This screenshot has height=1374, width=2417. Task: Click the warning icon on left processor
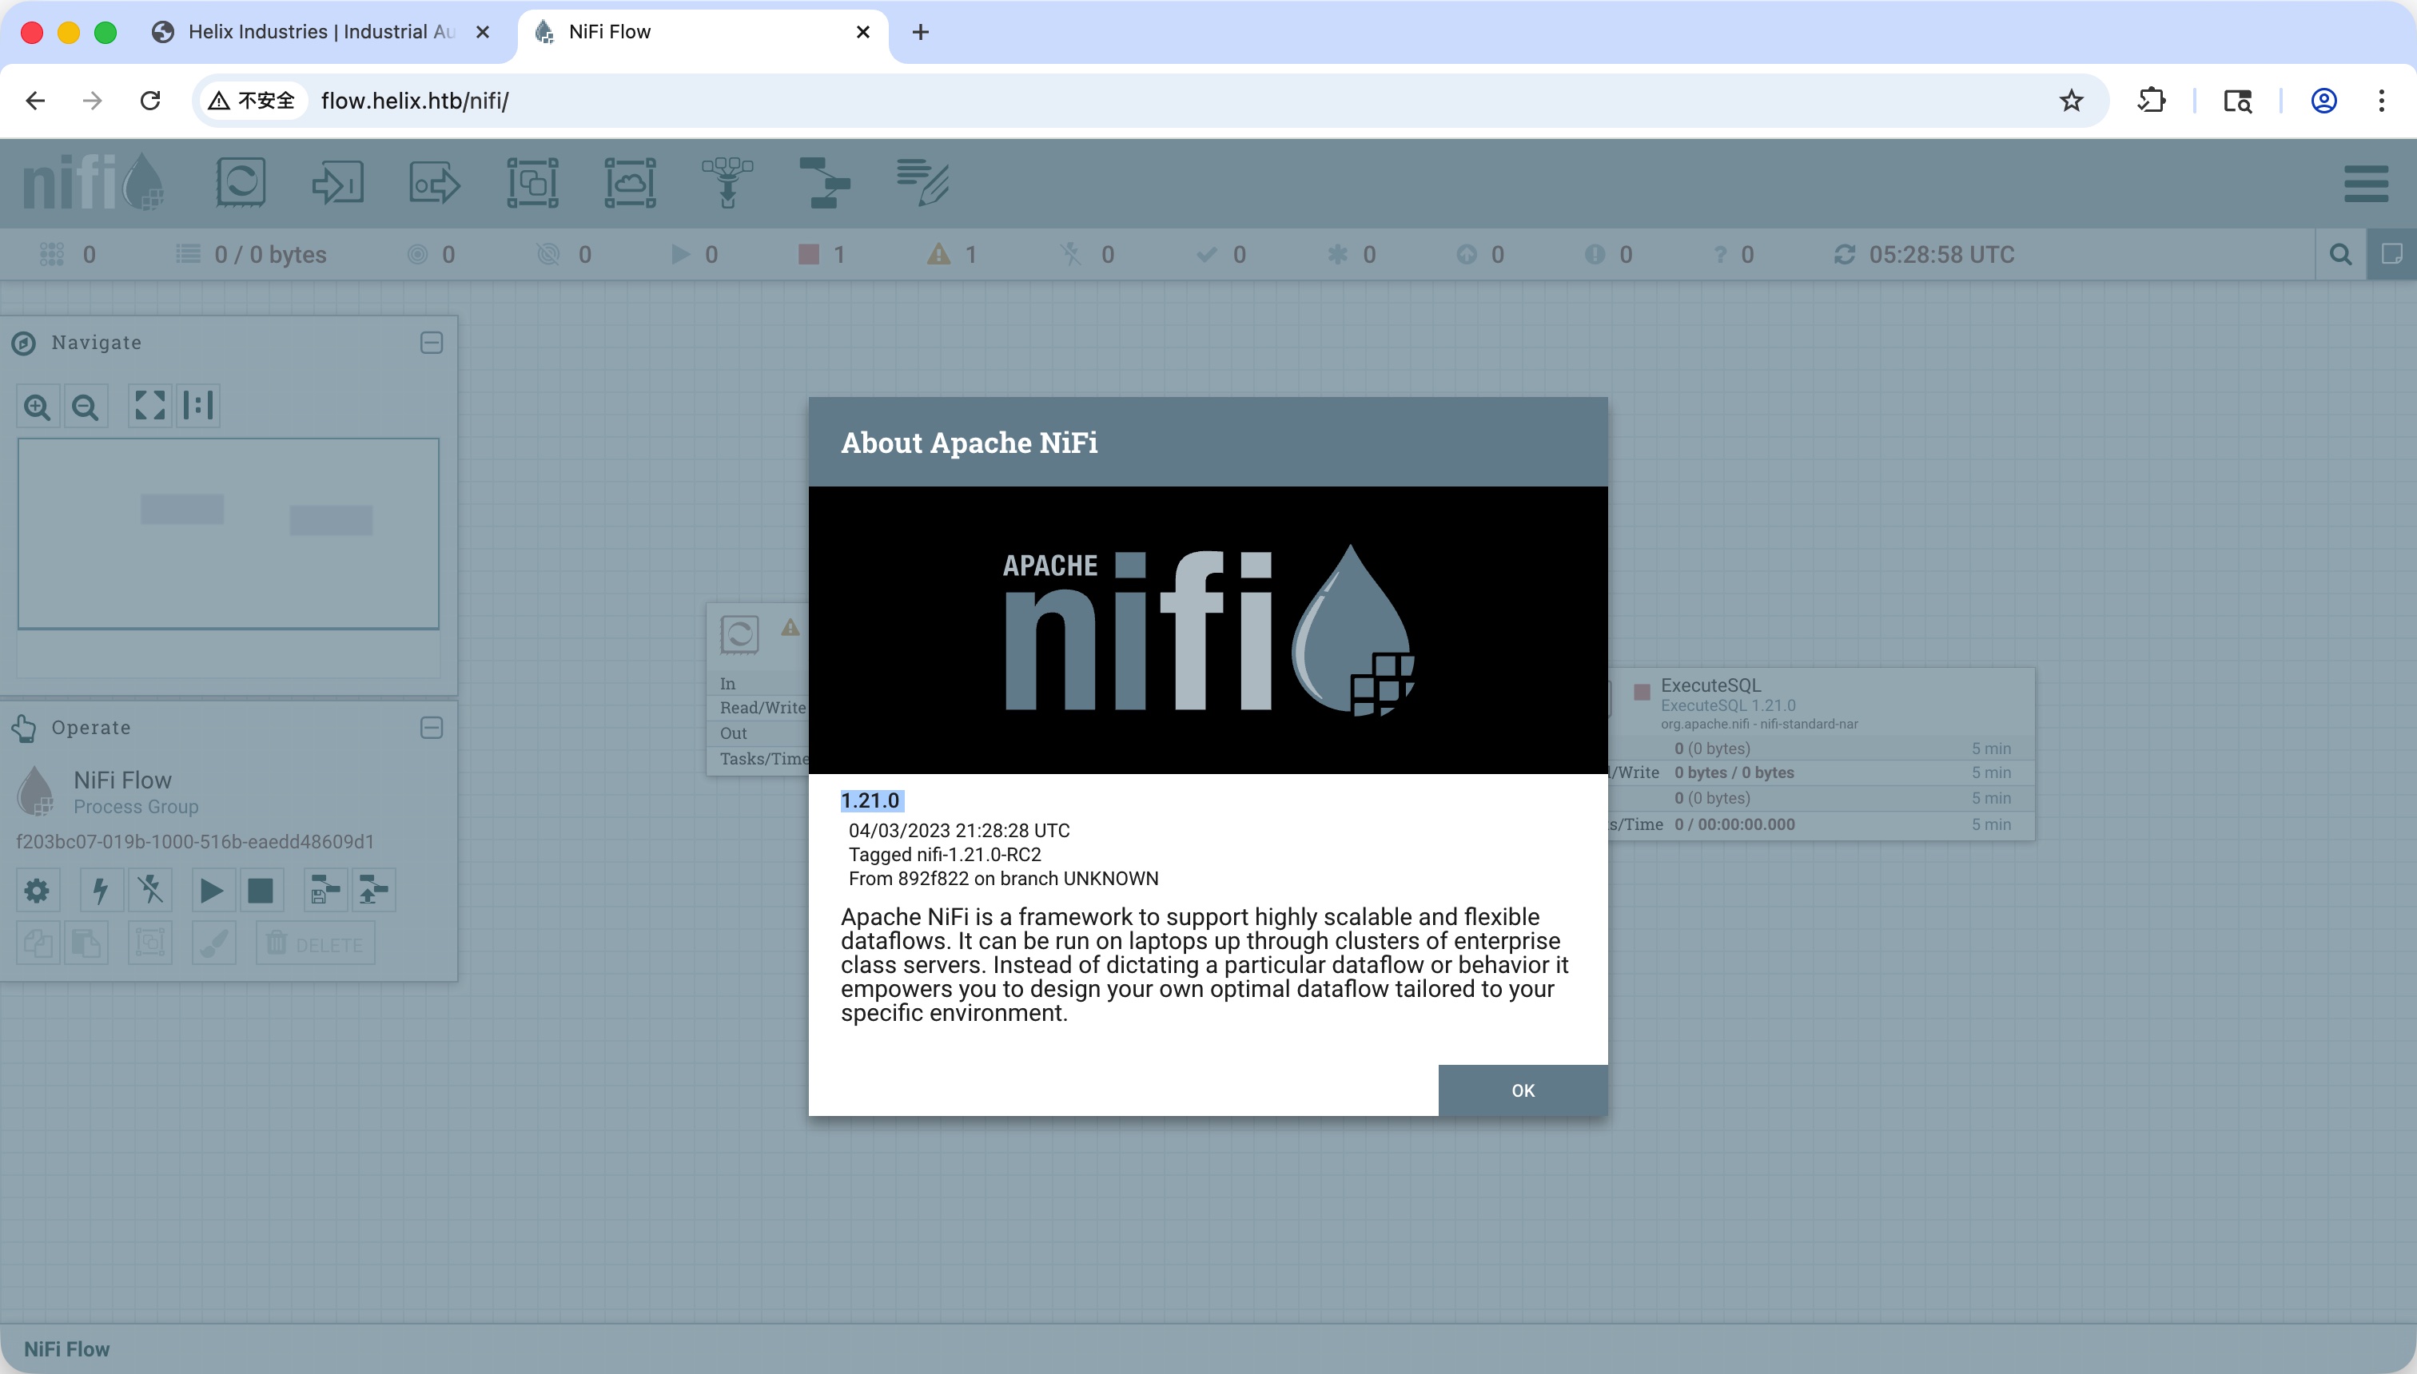coord(790,626)
